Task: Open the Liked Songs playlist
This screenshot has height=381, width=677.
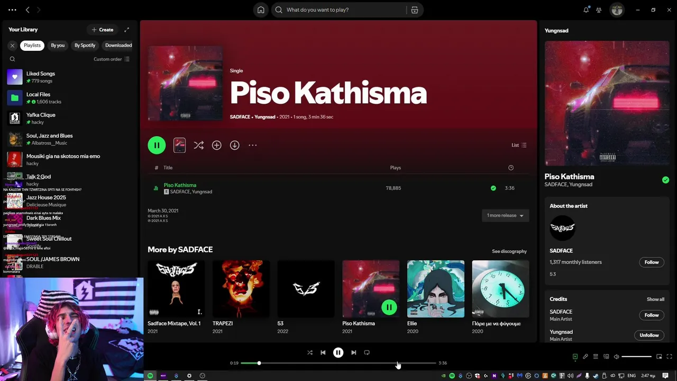Action: pos(69,77)
